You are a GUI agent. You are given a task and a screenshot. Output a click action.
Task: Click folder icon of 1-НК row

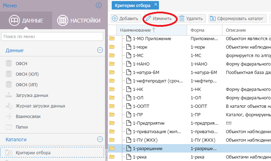(x=112, y=89)
